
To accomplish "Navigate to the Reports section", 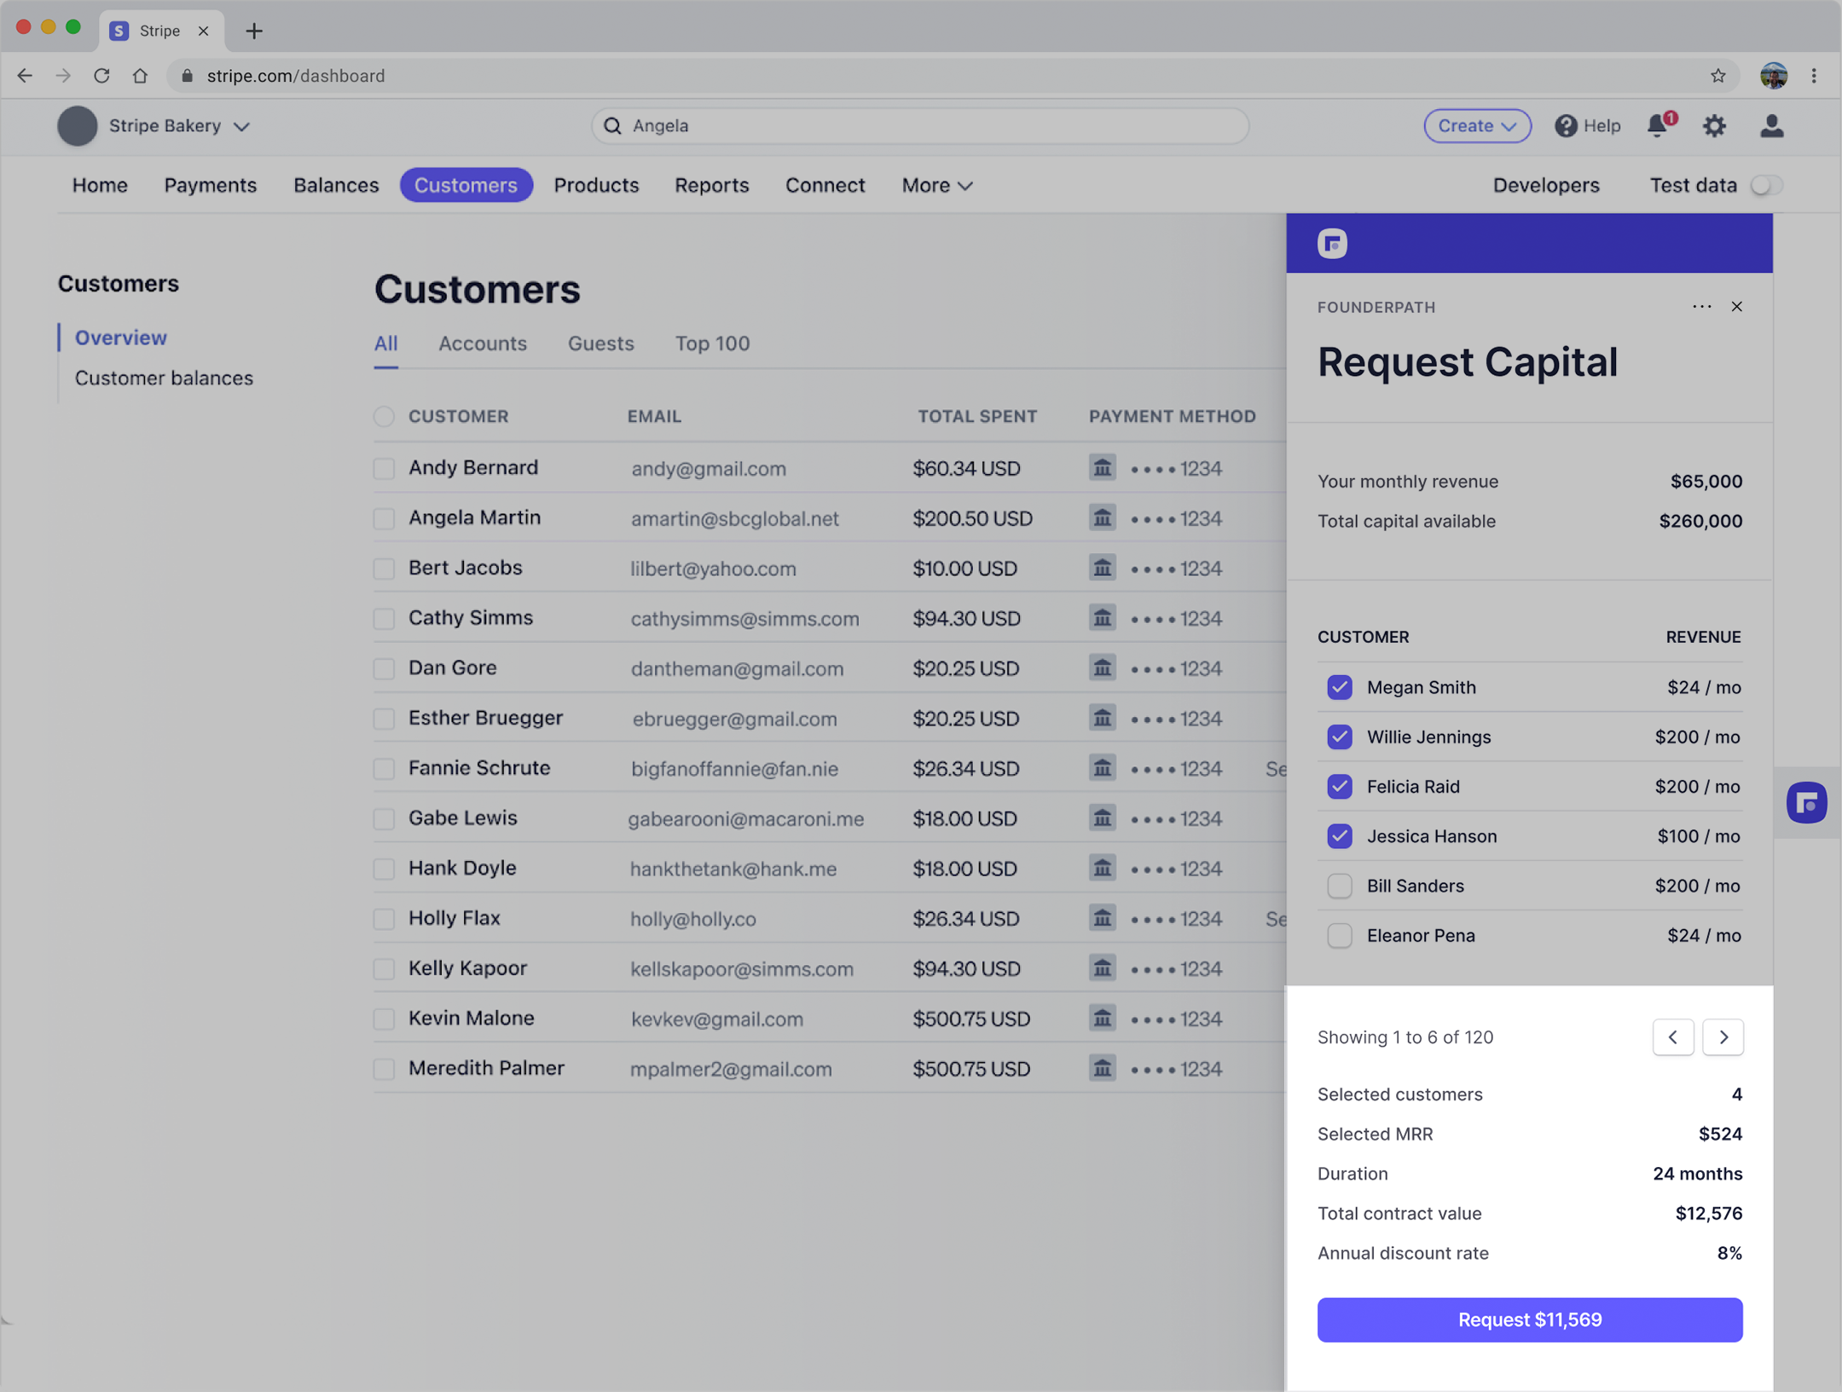I will pyautogui.click(x=712, y=185).
